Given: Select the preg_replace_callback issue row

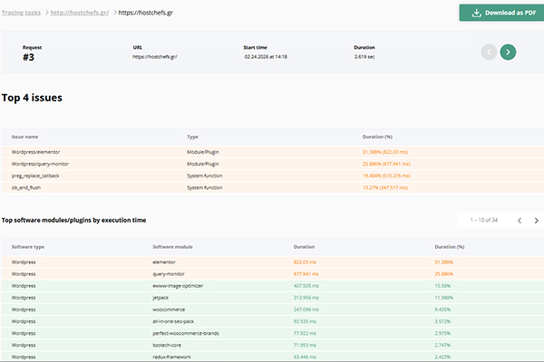Looking at the screenshot, I should 38,176.
